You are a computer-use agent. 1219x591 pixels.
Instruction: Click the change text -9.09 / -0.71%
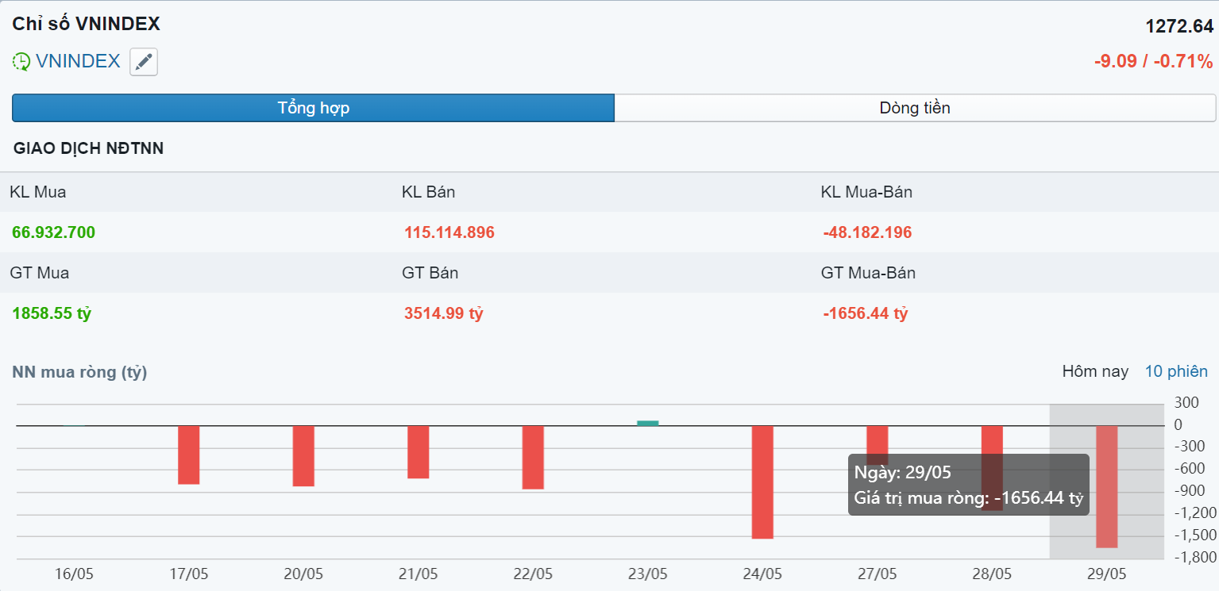coord(1154,61)
